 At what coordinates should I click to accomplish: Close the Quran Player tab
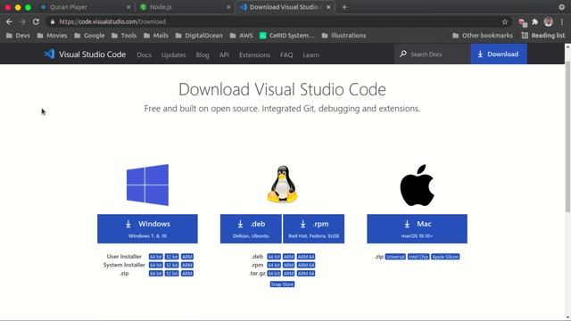tap(128, 7)
